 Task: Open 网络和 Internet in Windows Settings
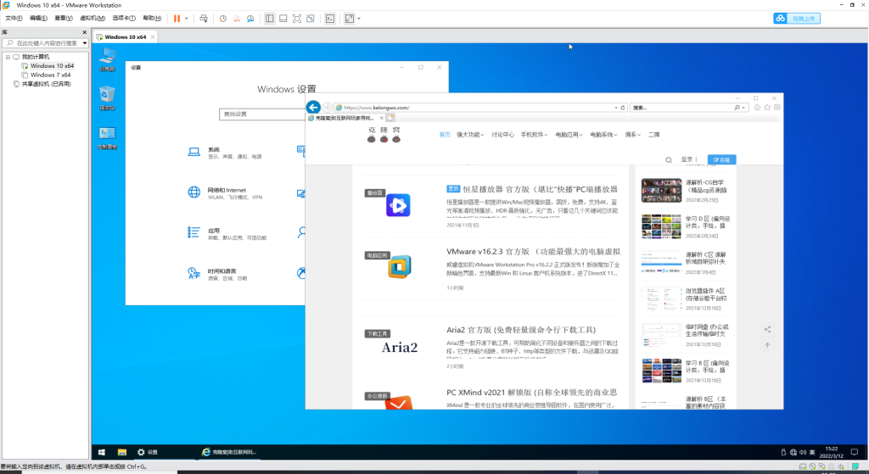coord(224,192)
